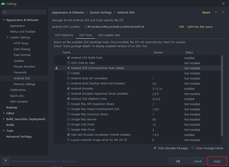
Task: Collapse System Settings tree node
Action: click(8, 37)
